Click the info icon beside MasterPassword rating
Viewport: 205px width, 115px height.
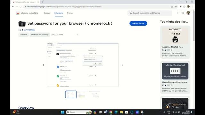click(172, 85)
